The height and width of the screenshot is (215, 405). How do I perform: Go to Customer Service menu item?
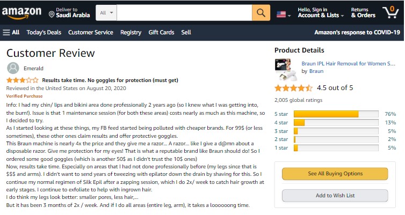pos(90,32)
